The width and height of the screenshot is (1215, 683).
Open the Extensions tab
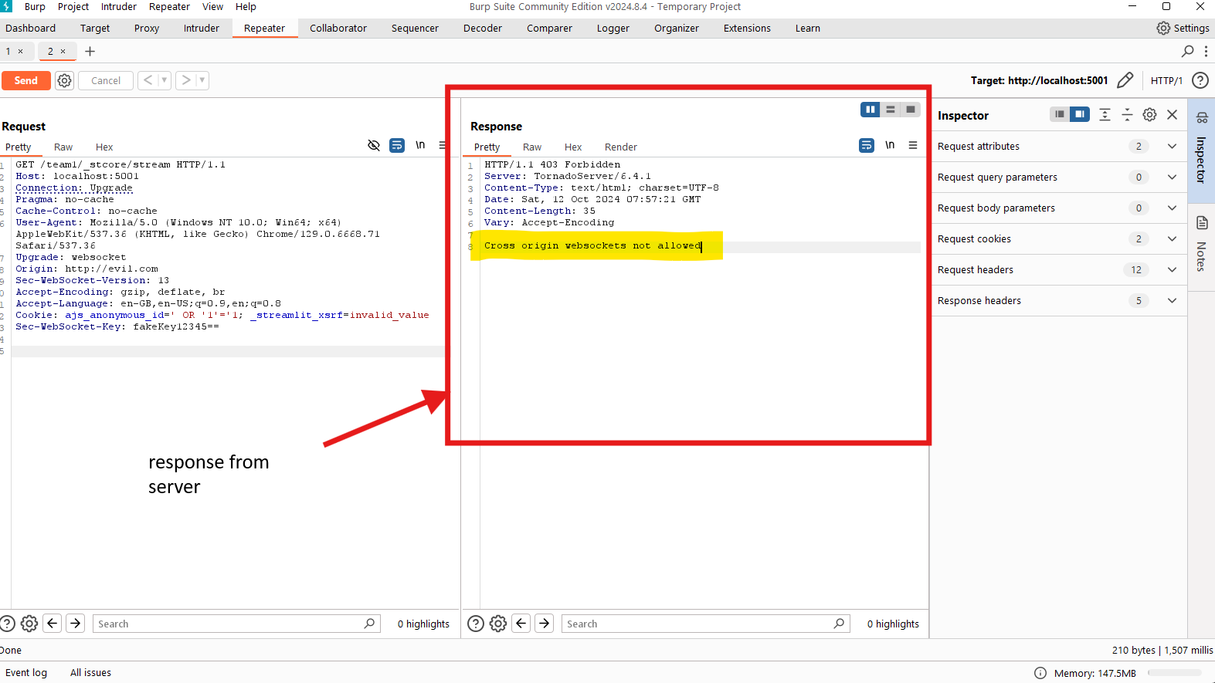click(747, 28)
